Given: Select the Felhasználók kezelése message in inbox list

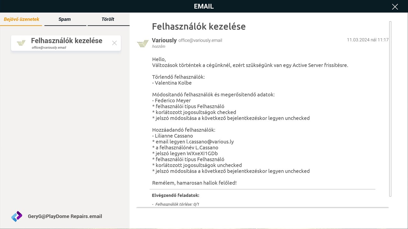Looking at the screenshot, I should tap(66, 43).
